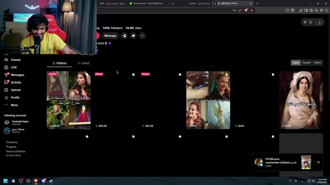Image resolution: width=330 pixels, height=185 pixels.
Task: Expand Terms & Policies footer section
Action: coord(16,151)
